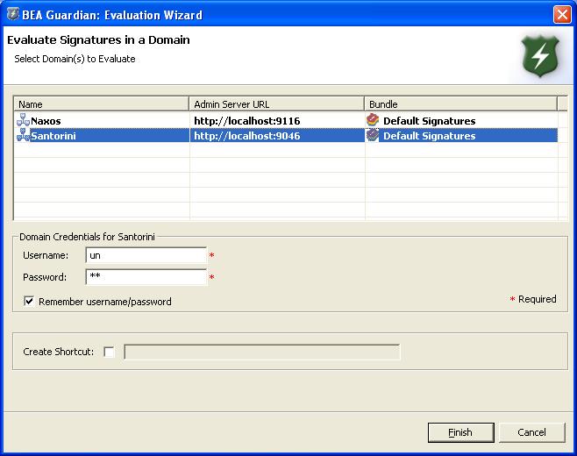Click the Naxos row bundle icon
Screen dimensions: 577x456
tap(373, 120)
